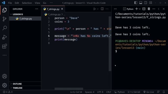The width and height of the screenshot is (168, 94).
Task: Open the Go menu
Action: tap(45, 3)
